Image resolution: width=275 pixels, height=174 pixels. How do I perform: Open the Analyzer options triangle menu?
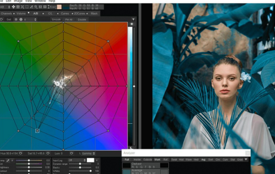(x=246, y=159)
